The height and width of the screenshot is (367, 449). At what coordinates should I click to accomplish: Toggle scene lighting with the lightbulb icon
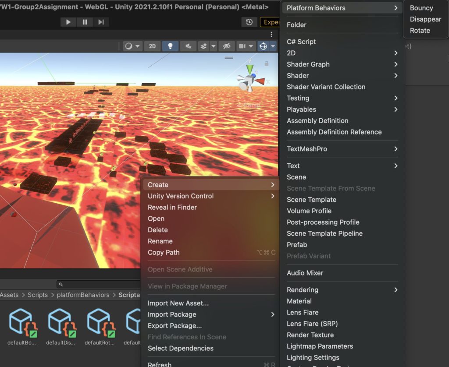point(170,46)
